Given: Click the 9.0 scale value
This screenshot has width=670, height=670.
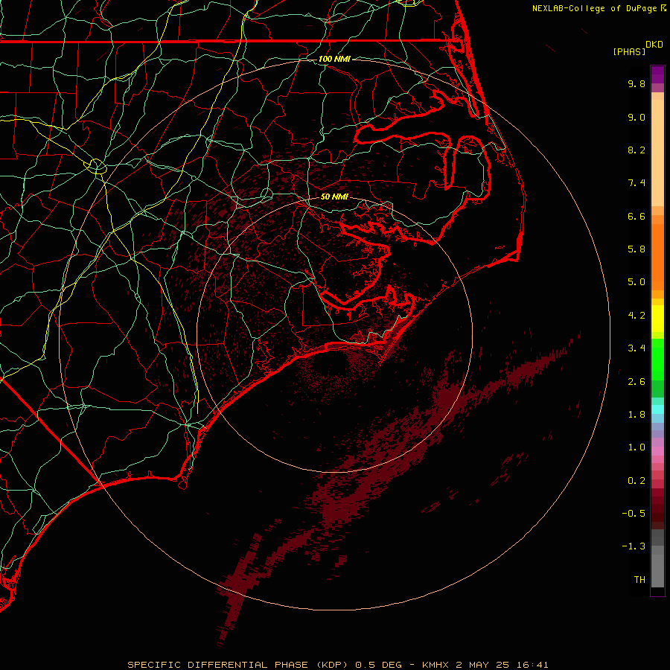Looking at the screenshot, I should point(636,117).
